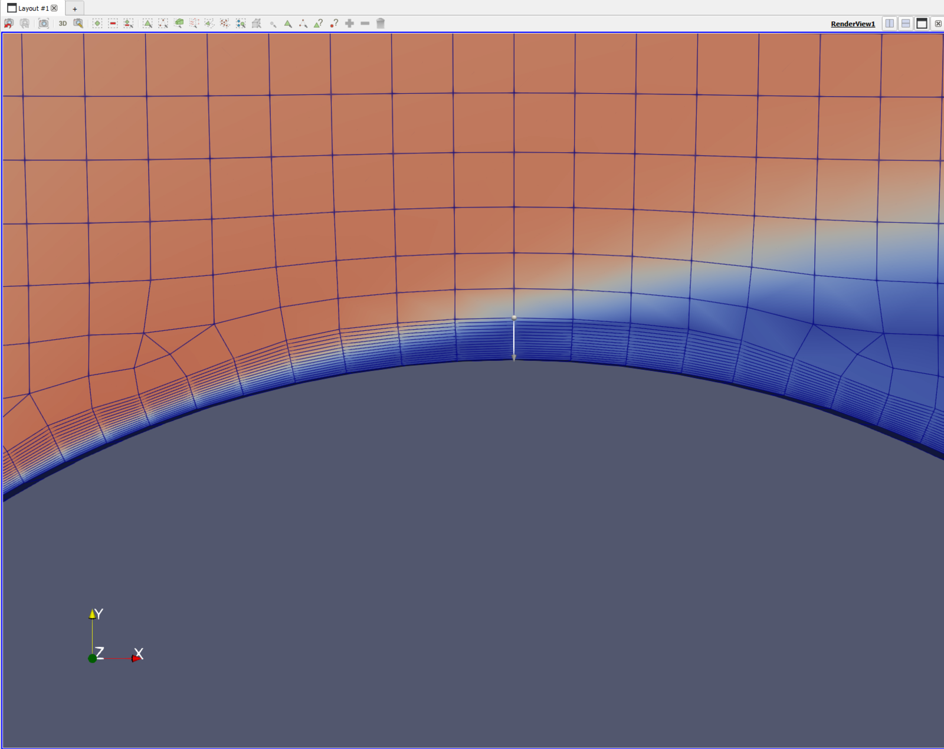Click the camera undo icon

tap(9, 24)
